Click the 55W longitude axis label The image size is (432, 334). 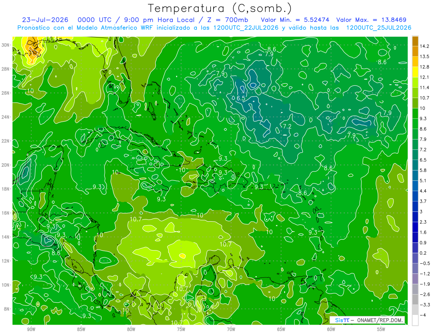click(381, 329)
